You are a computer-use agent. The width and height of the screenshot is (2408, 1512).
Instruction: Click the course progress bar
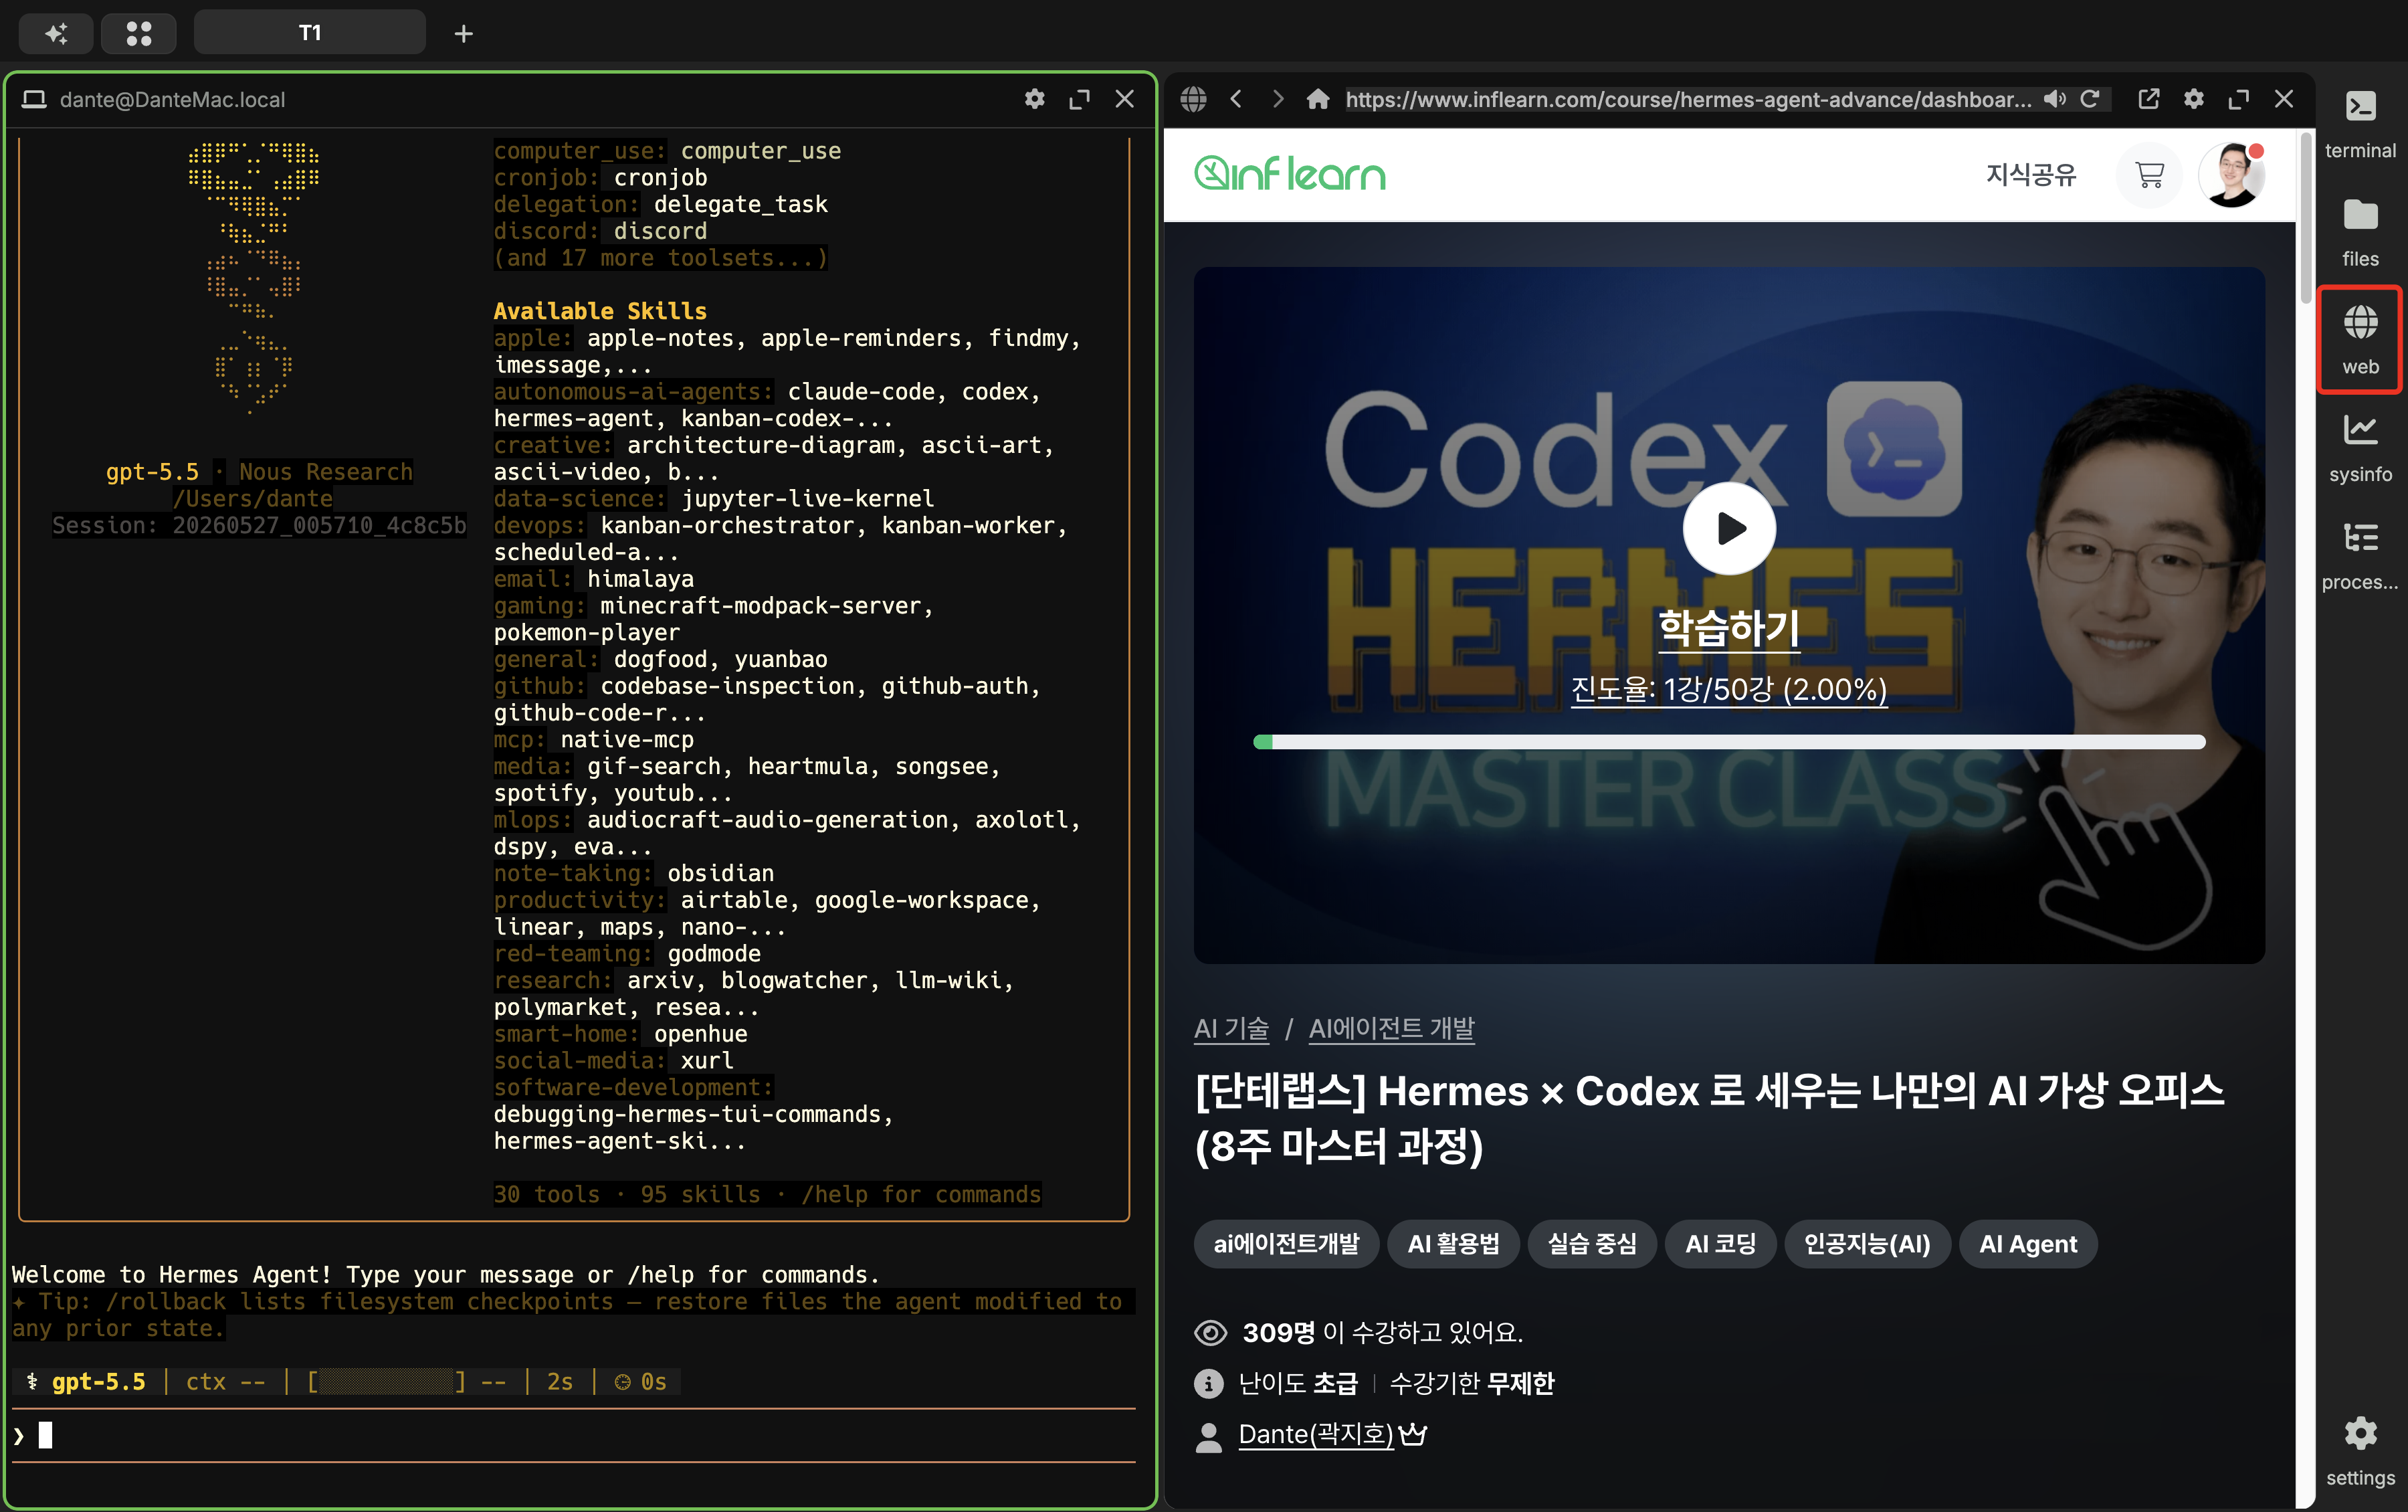coord(1729,742)
